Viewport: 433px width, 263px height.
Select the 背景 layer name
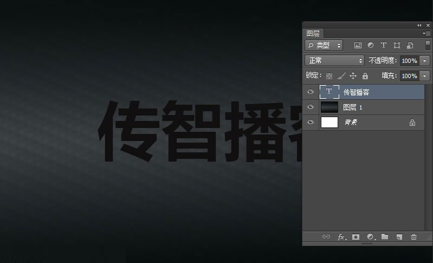[x=351, y=122]
